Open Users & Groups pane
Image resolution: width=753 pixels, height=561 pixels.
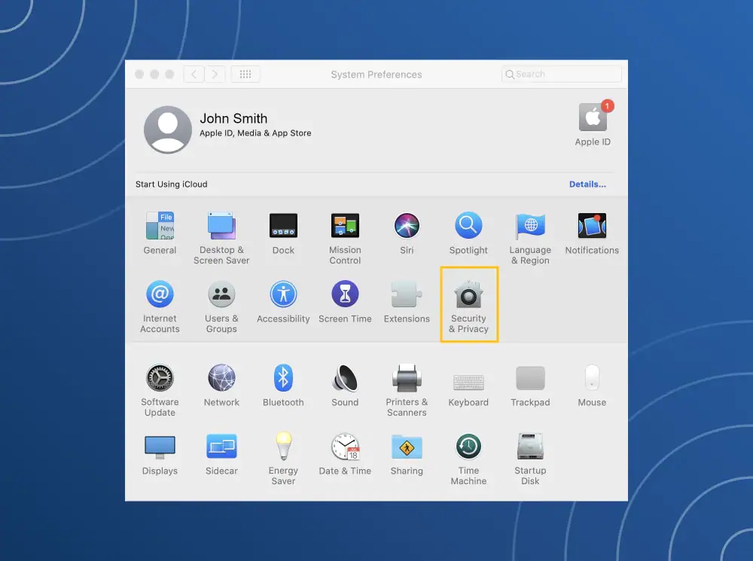tap(221, 307)
